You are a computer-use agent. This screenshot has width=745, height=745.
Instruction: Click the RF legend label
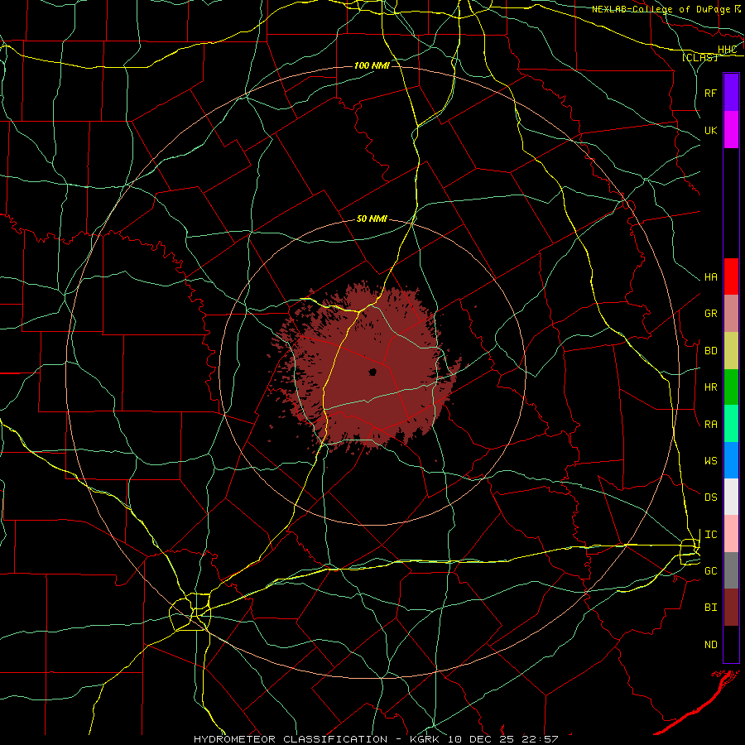click(x=710, y=93)
